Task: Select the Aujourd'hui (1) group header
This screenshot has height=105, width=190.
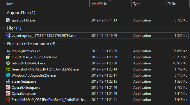Action: pos(21,13)
